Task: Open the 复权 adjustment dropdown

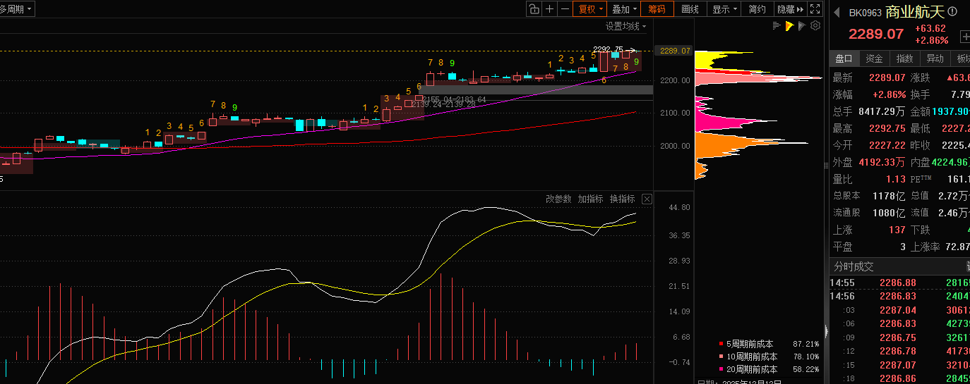Action: 591,9
